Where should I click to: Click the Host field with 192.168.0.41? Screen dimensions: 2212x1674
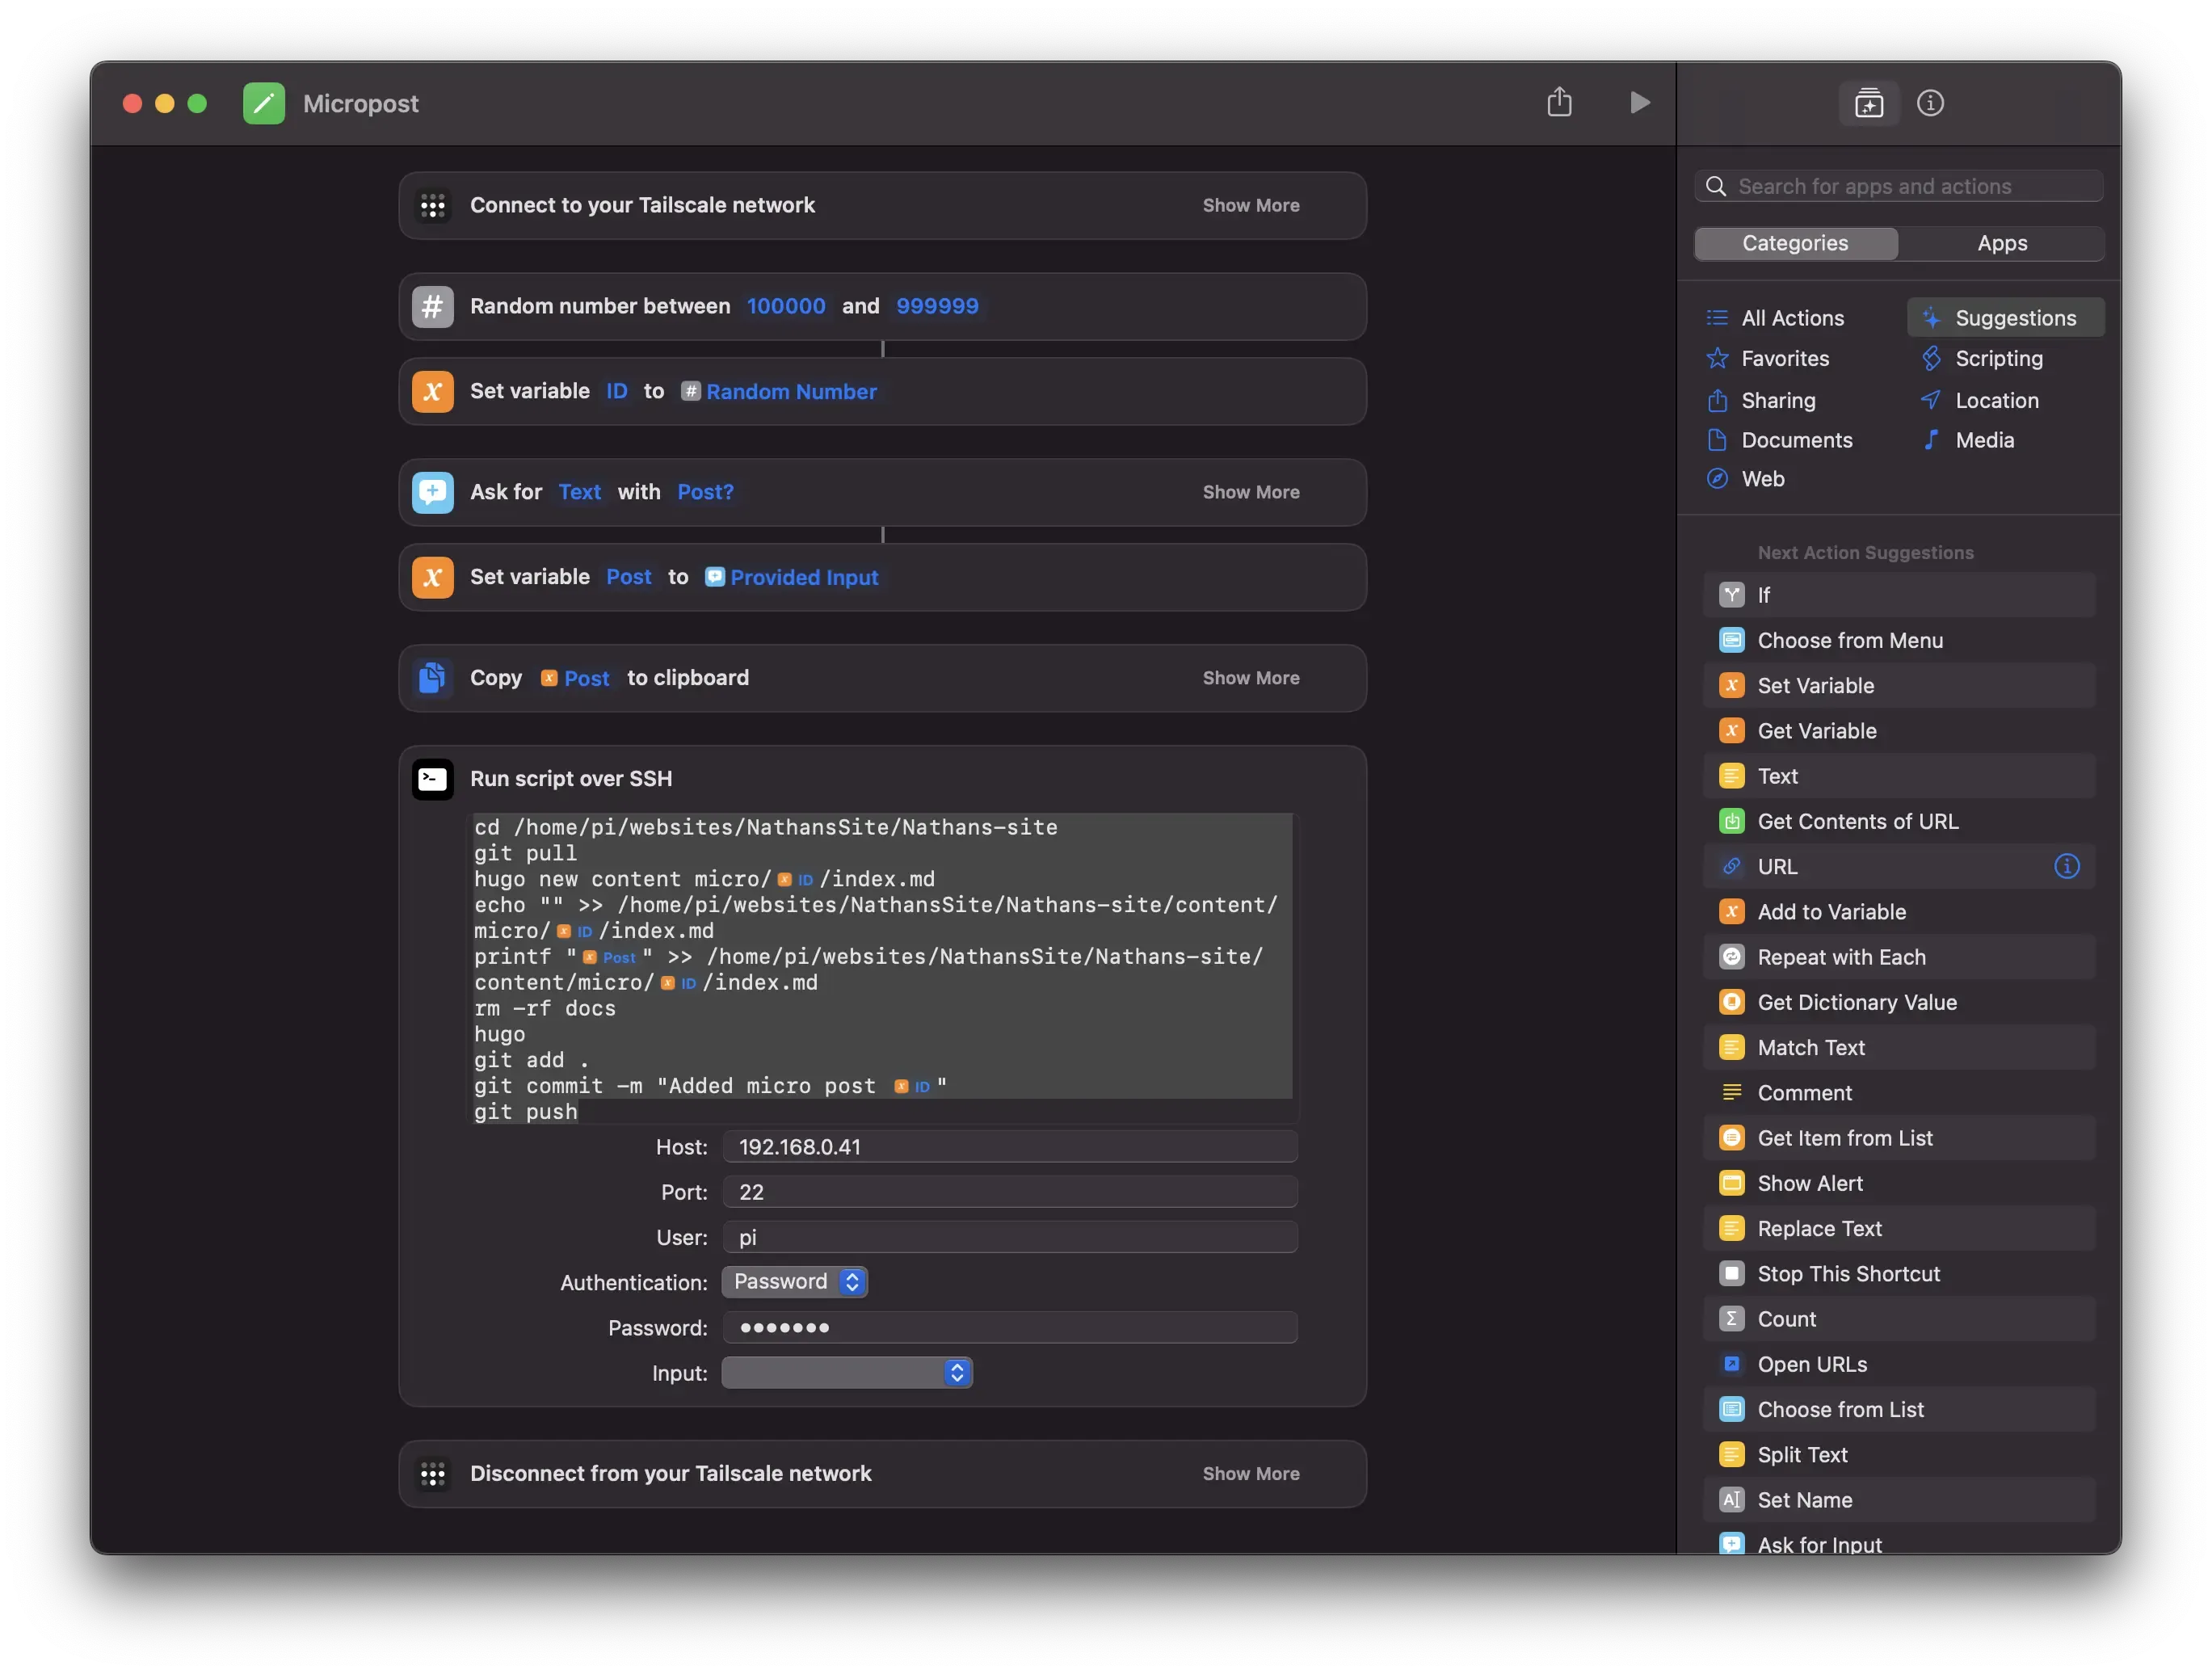[x=1010, y=1147]
